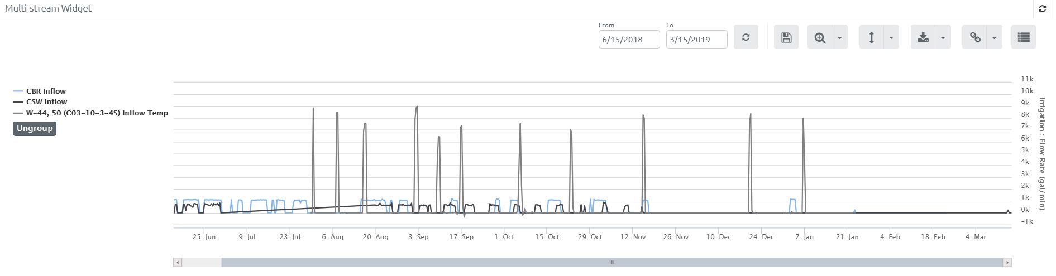Expand the link options dropdown arrow
The width and height of the screenshot is (1056, 276).
click(995, 37)
